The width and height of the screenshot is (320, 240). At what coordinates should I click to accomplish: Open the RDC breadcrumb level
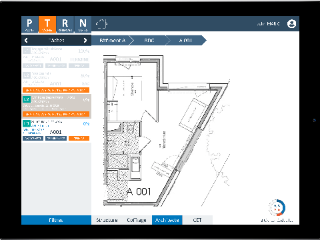149,40
